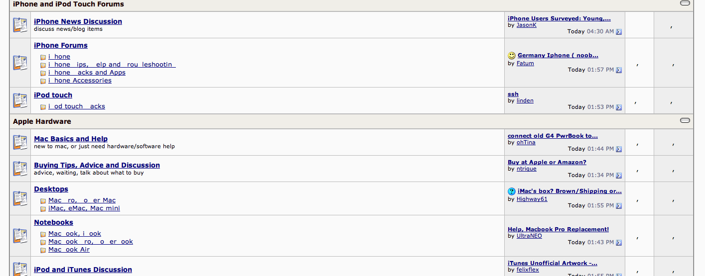The width and height of the screenshot is (705, 276).
Task: Collapse the iPhone and iPod Touch Forums category
Action: pos(685,3)
